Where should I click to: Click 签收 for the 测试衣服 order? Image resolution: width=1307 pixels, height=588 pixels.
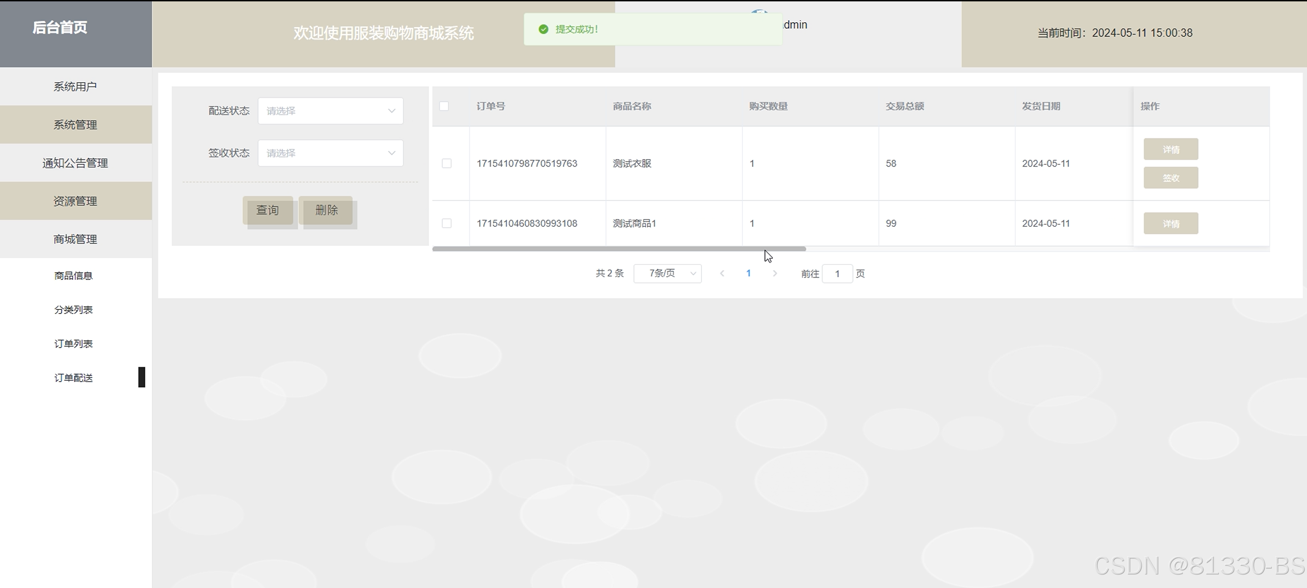(1171, 178)
